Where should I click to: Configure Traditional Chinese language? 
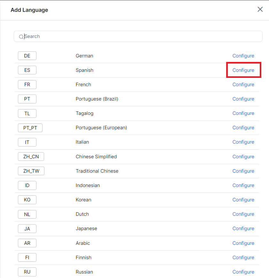pos(243,171)
